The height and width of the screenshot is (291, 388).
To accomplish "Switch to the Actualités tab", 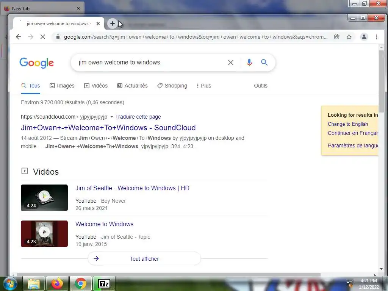I will (x=132, y=86).
